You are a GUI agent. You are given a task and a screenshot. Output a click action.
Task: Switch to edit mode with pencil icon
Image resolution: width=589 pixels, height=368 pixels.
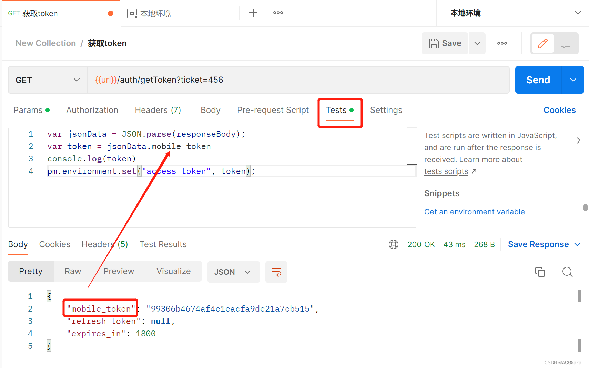pyautogui.click(x=543, y=43)
